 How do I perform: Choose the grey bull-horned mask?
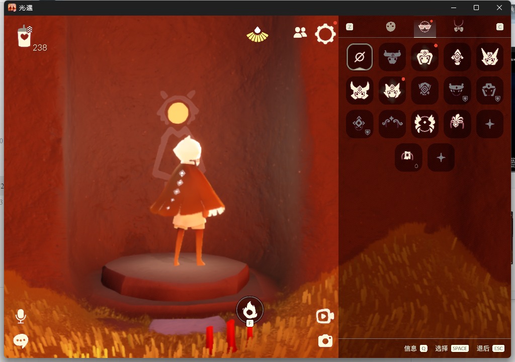392,57
